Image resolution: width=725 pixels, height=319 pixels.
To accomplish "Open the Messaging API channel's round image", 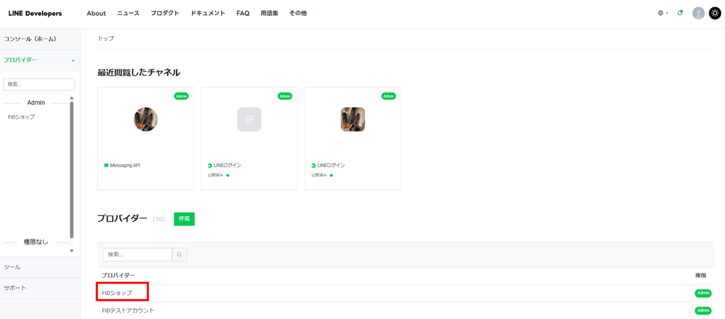I will point(146,119).
